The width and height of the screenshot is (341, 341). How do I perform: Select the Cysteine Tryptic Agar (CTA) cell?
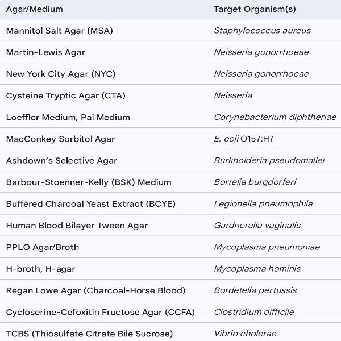tap(65, 95)
